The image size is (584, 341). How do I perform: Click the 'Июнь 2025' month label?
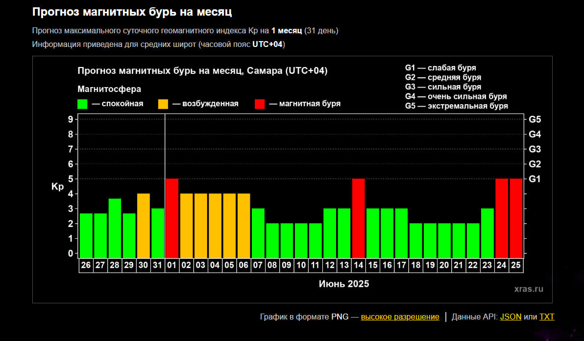pos(344,284)
